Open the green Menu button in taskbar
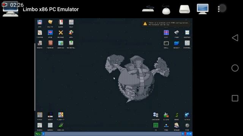Screen dimensions: 243x136 (x=38, y=134)
